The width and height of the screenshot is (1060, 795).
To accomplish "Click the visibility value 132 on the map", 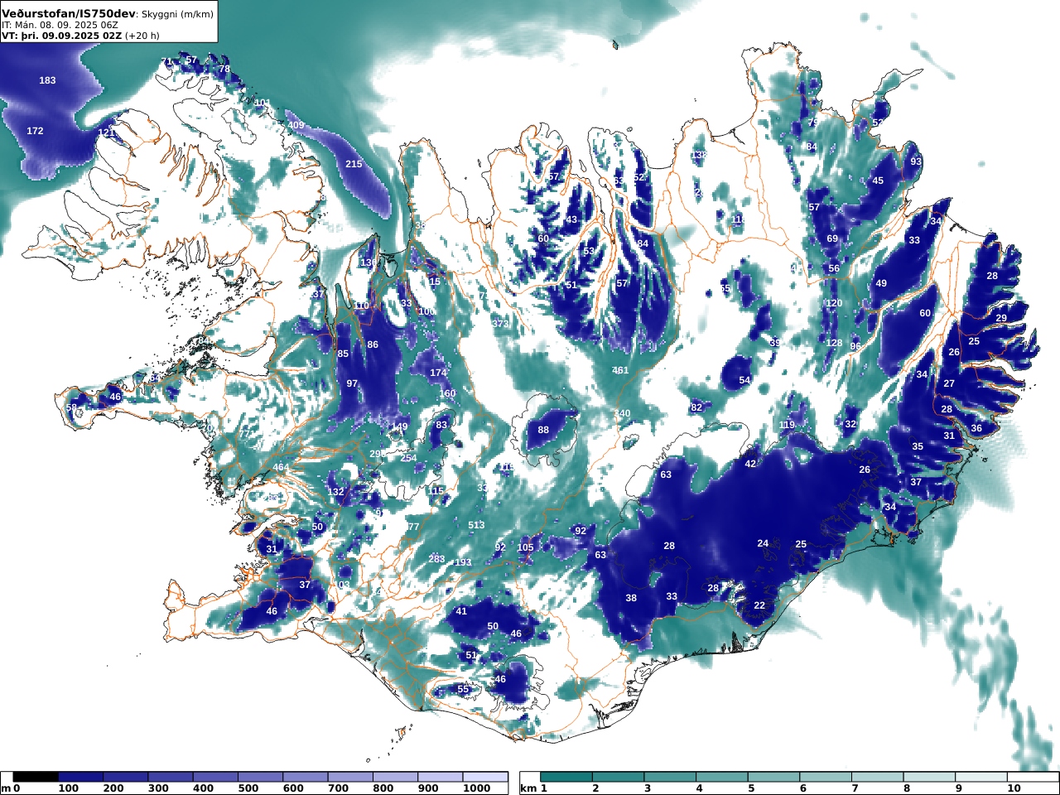I will (335, 492).
